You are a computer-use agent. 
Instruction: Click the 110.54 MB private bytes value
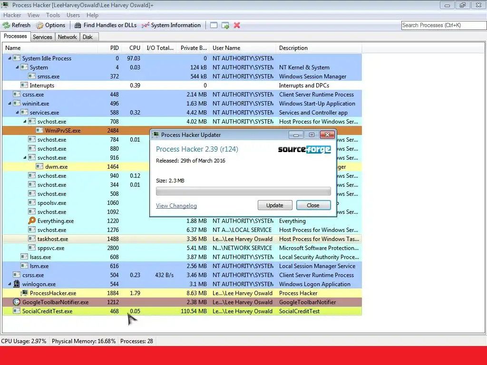point(194,311)
